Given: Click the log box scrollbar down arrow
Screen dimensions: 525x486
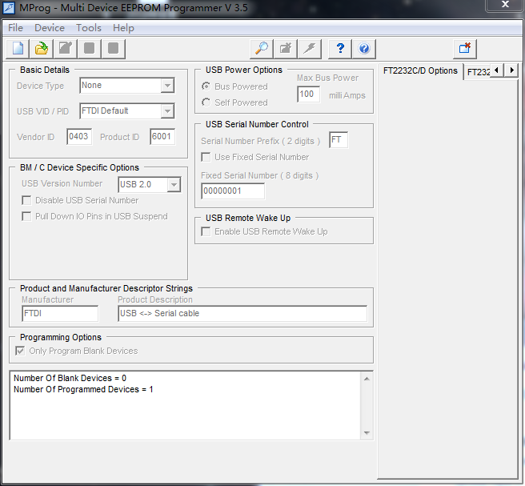Looking at the screenshot, I should [367, 432].
